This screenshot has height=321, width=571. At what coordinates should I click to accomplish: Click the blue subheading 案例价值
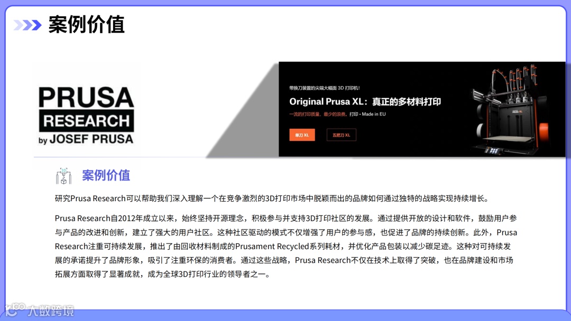(x=106, y=175)
